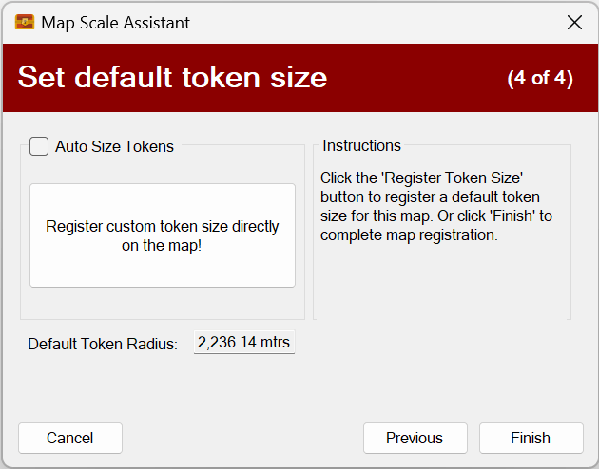Click the 'Instructions' group label
This screenshot has height=469, width=599.
[x=361, y=146]
